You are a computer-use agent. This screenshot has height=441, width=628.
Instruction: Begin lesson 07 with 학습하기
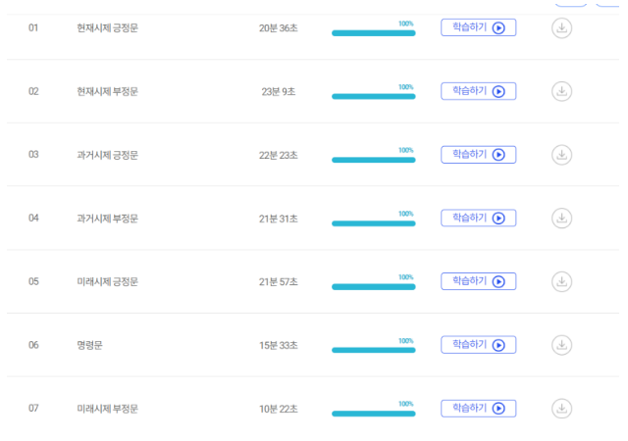click(478, 408)
